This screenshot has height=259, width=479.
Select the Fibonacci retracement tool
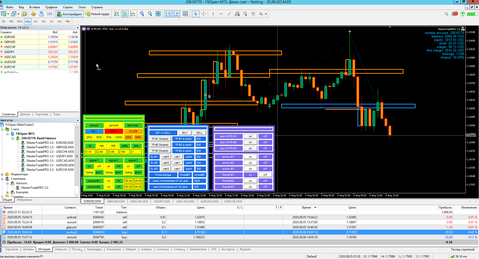245,14
